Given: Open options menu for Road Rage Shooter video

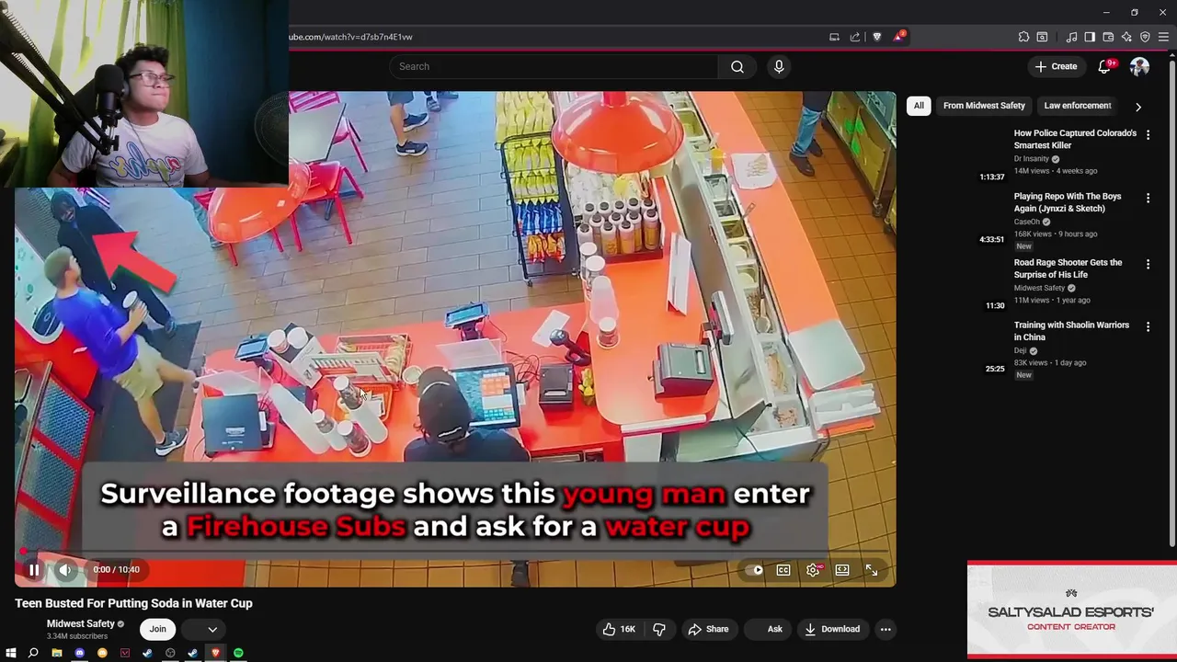Looking at the screenshot, I should tap(1148, 264).
